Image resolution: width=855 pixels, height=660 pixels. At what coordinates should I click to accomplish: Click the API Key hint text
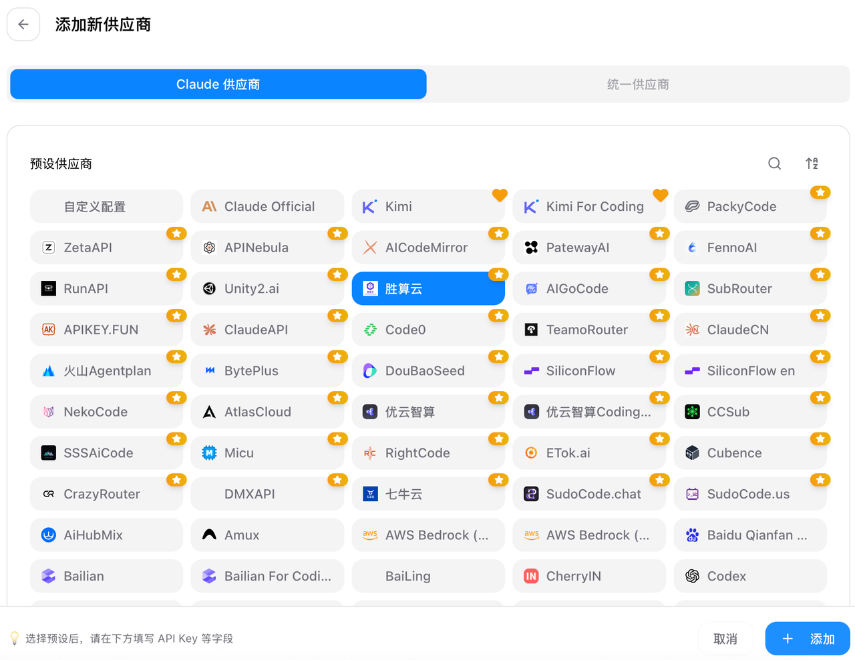pyautogui.click(x=129, y=639)
